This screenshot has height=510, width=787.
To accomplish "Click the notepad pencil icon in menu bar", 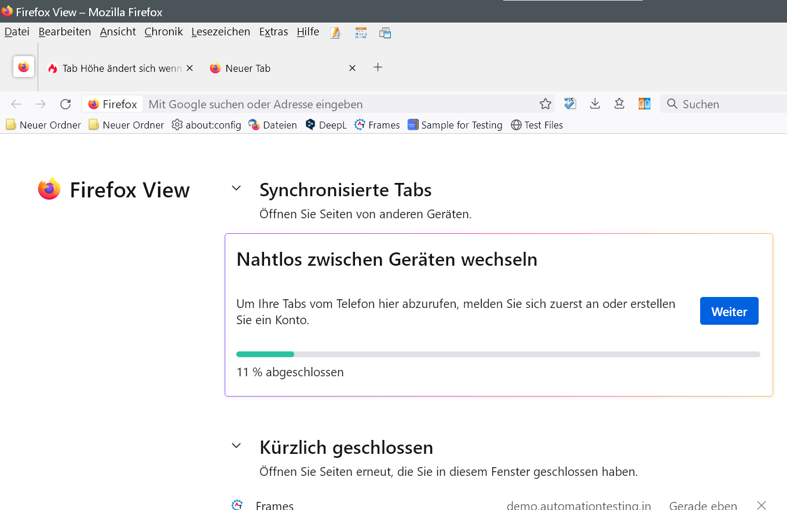I will pos(335,33).
